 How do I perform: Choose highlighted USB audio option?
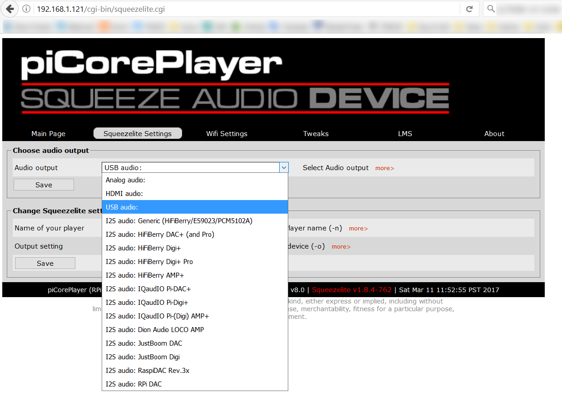pyautogui.click(x=195, y=207)
